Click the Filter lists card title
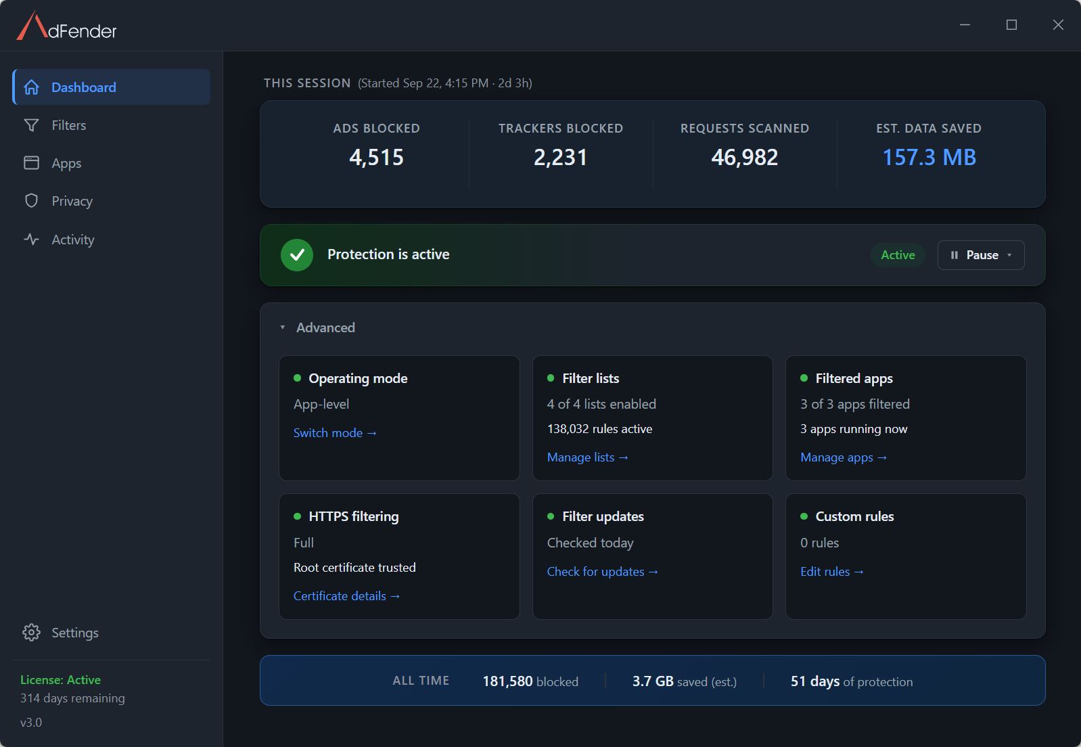The height and width of the screenshot is (747, 1081). pyautogui.click(x=591, y=378)
